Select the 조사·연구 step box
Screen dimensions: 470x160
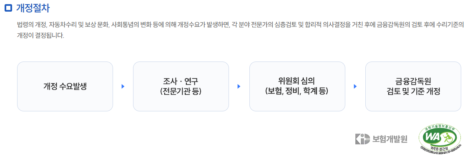point(181,86)
